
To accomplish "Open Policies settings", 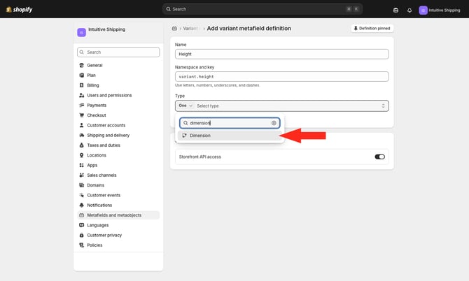I will click(x=94, y=245).
